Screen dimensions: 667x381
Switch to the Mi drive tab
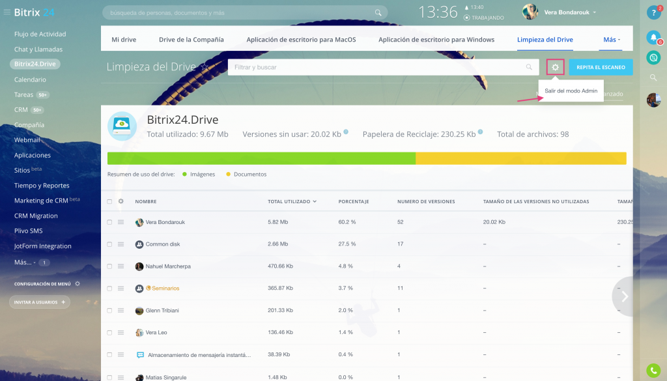[x=124, y=40]
